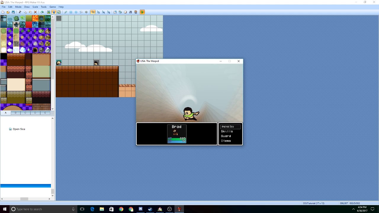Set map scale to 1/4

103,12
